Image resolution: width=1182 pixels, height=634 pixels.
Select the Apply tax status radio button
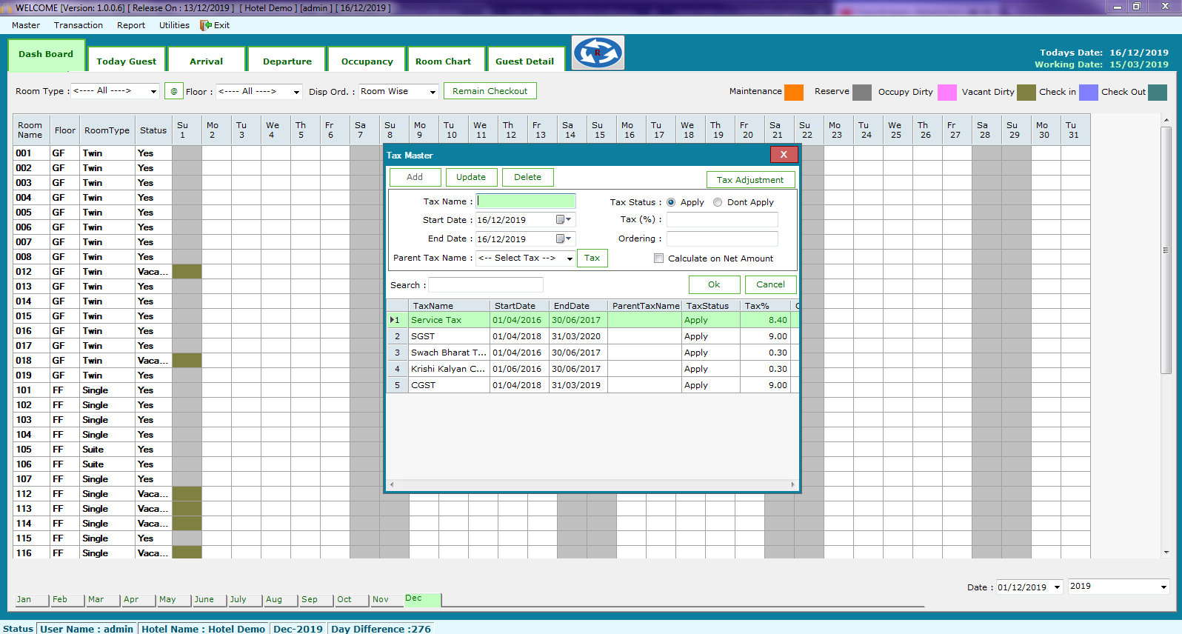point(671,202)
